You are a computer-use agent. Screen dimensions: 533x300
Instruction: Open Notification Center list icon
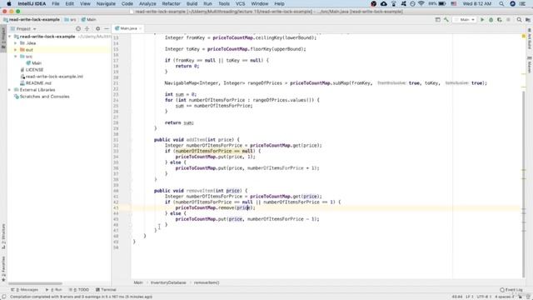pos(522,3)
